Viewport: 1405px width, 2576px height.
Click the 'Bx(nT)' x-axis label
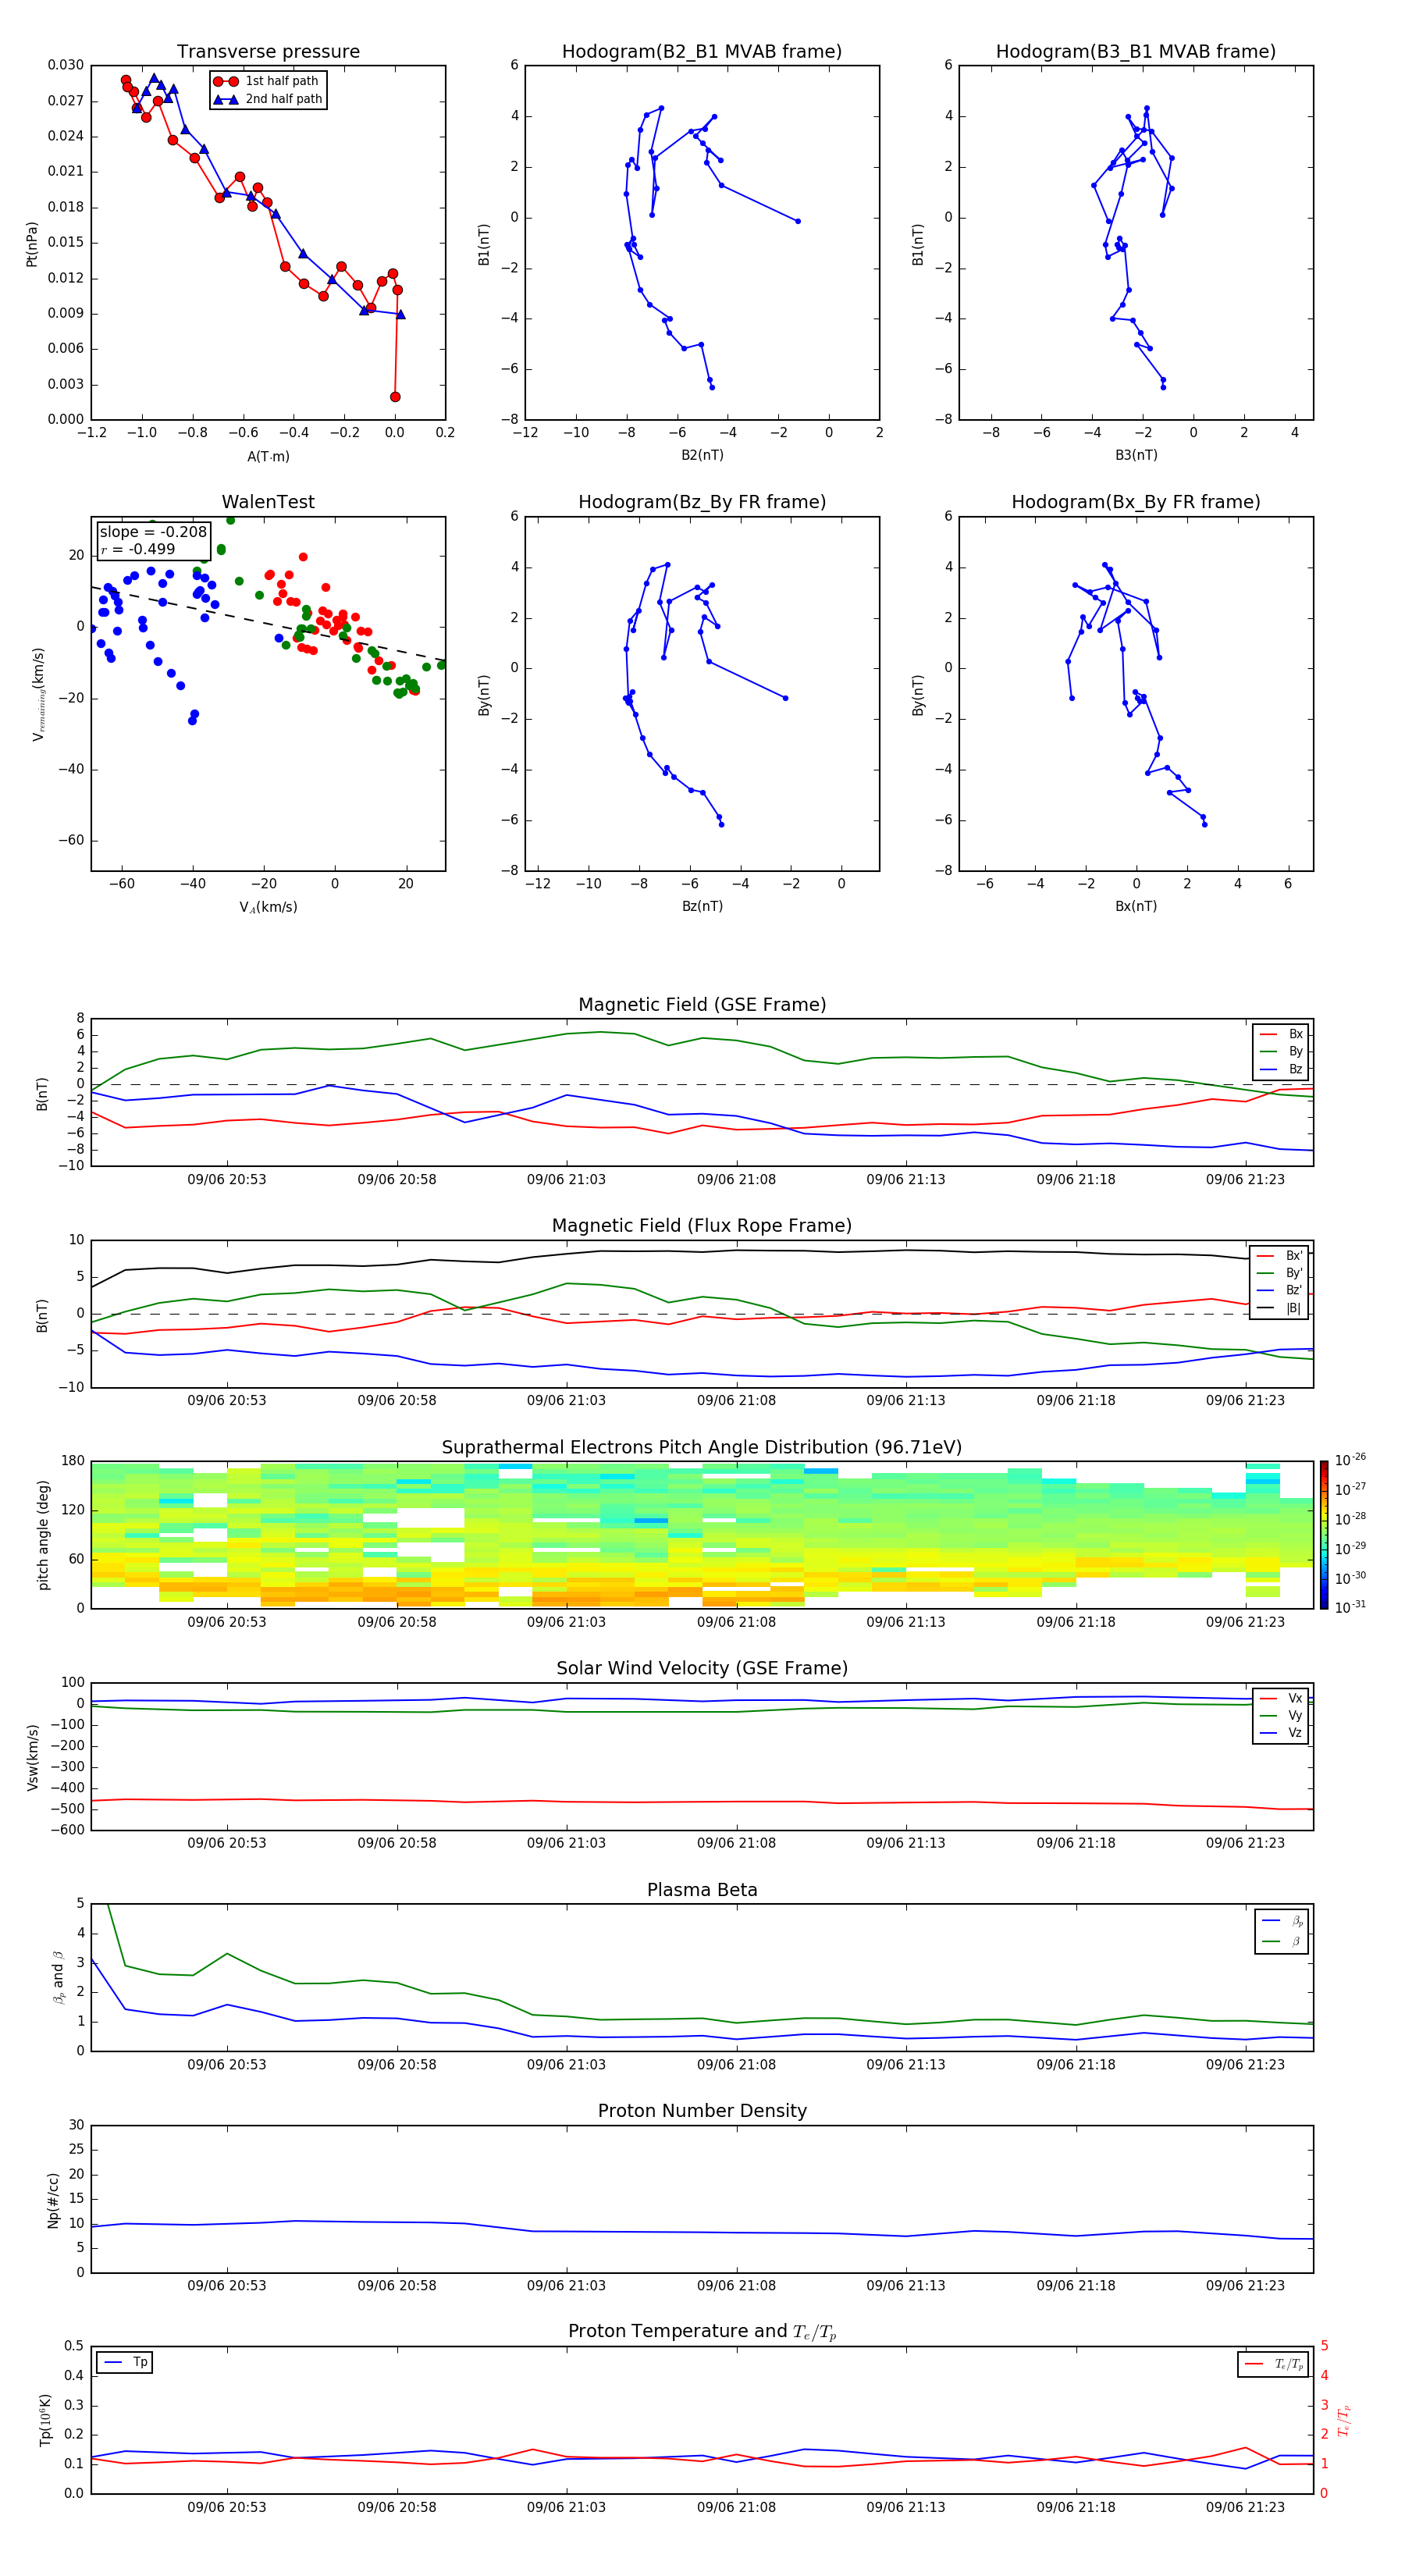[x=1136, y=906]
